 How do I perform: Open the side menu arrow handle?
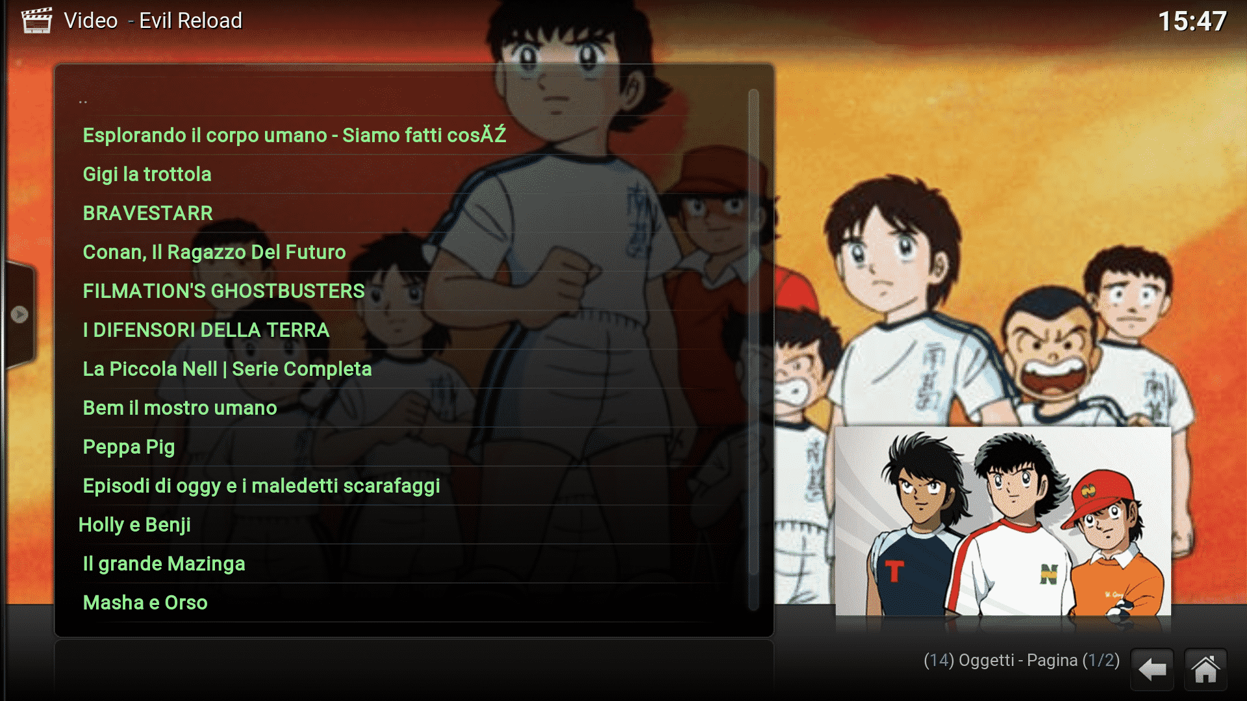pos(19,315)
